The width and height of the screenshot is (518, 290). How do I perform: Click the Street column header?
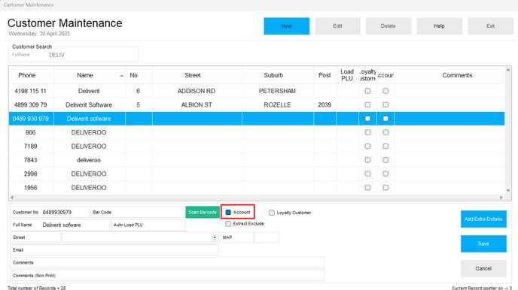point(197,75)
